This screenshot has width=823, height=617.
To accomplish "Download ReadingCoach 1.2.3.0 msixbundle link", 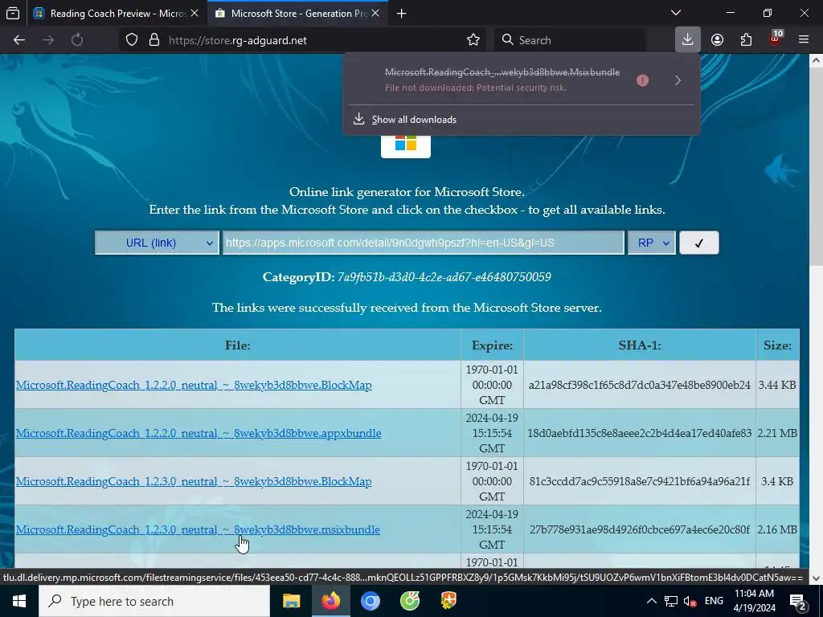I will tap(198, 529).
